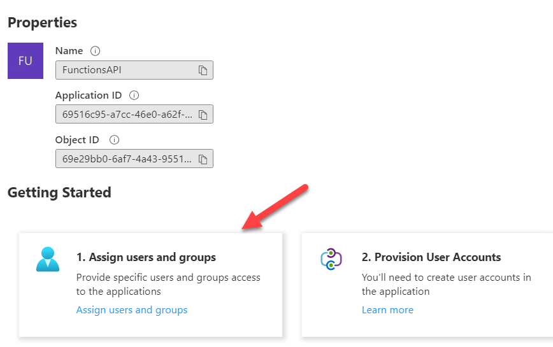Open the Learn more link
The width and height of the screenshot is (553, 347).
387,310
